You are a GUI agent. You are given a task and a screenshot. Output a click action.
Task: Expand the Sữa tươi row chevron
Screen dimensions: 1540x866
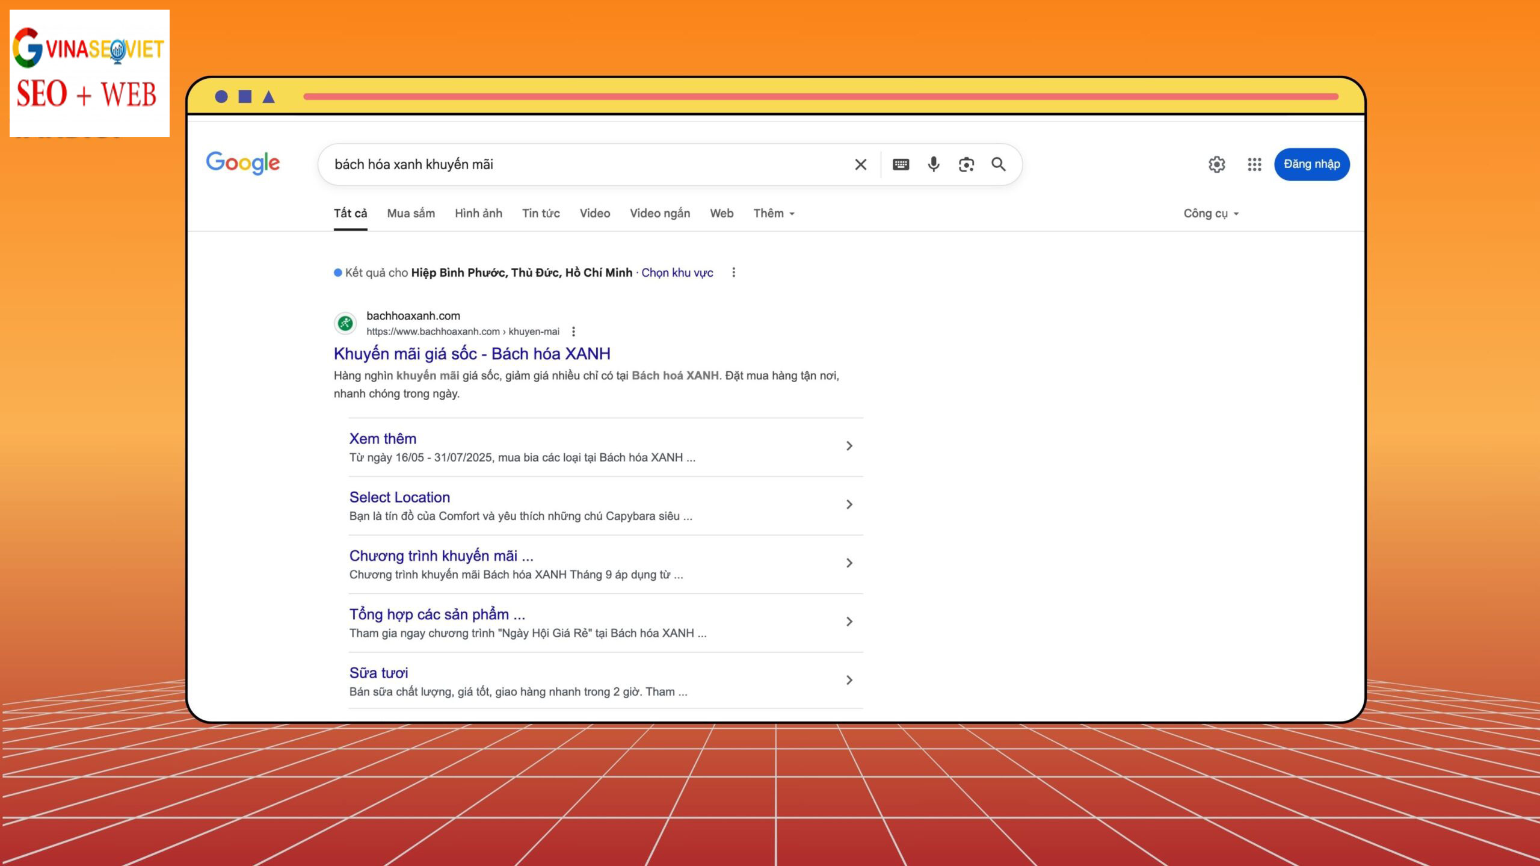[x=849, y=680]
